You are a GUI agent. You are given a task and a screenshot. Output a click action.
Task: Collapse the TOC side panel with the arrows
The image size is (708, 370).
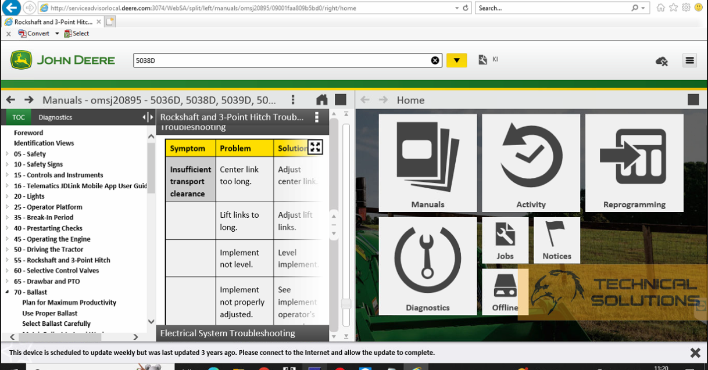(146, 117)
